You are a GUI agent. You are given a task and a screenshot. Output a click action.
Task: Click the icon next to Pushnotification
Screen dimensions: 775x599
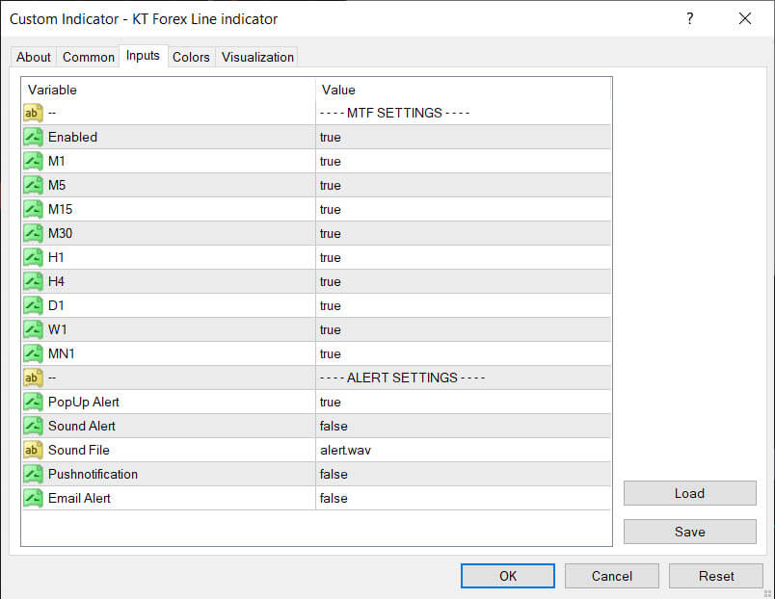click(x=33, y=474)
